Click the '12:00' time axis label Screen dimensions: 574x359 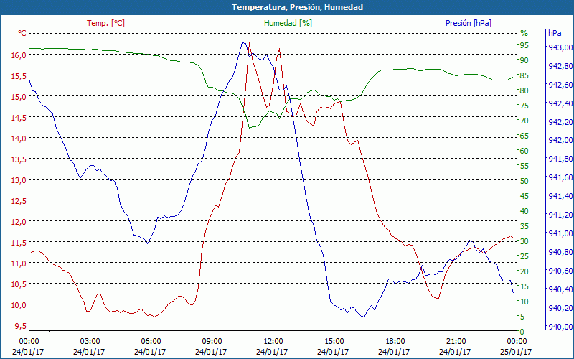pyautogui.click(x=273, y=342)
